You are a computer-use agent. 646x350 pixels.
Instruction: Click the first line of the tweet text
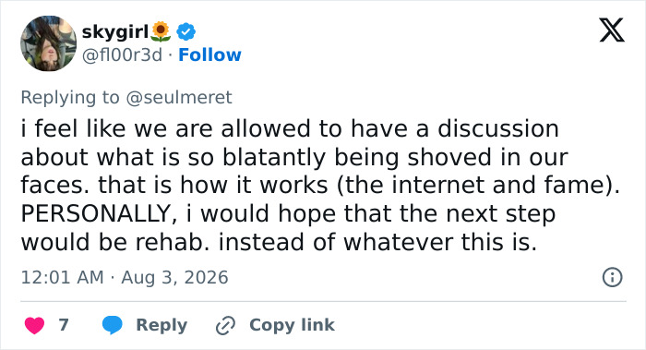290,129
